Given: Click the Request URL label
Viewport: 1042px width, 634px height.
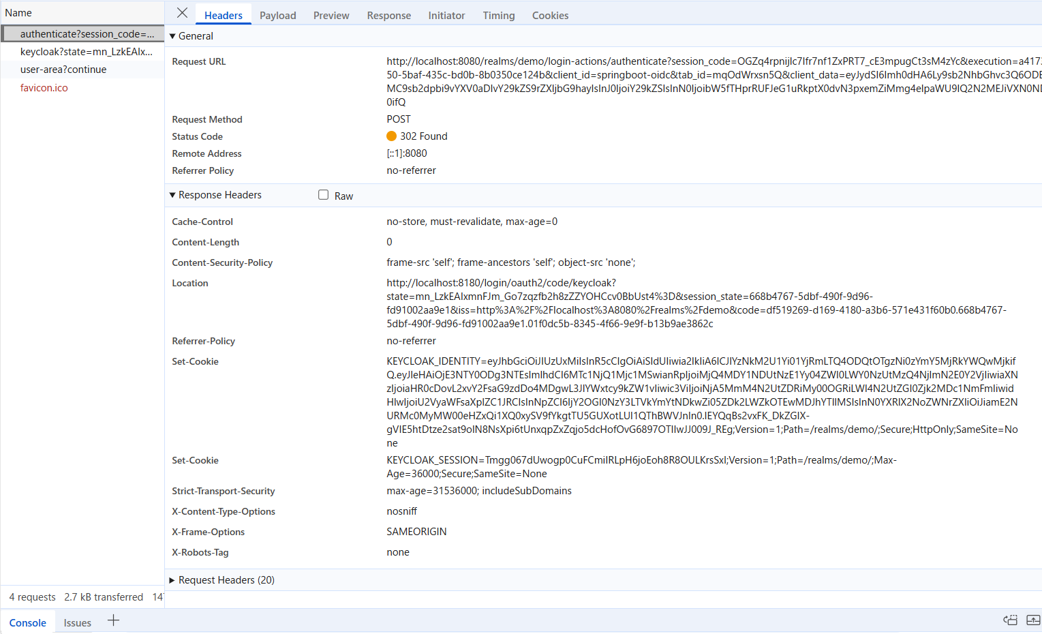Looking at the screenshot, I should click(x=199, y=61).
